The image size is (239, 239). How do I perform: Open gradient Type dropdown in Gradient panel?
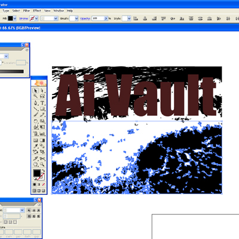tap(6, 56)
